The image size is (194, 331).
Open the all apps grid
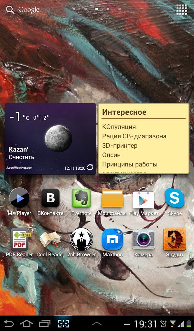[x=182, y=10]
